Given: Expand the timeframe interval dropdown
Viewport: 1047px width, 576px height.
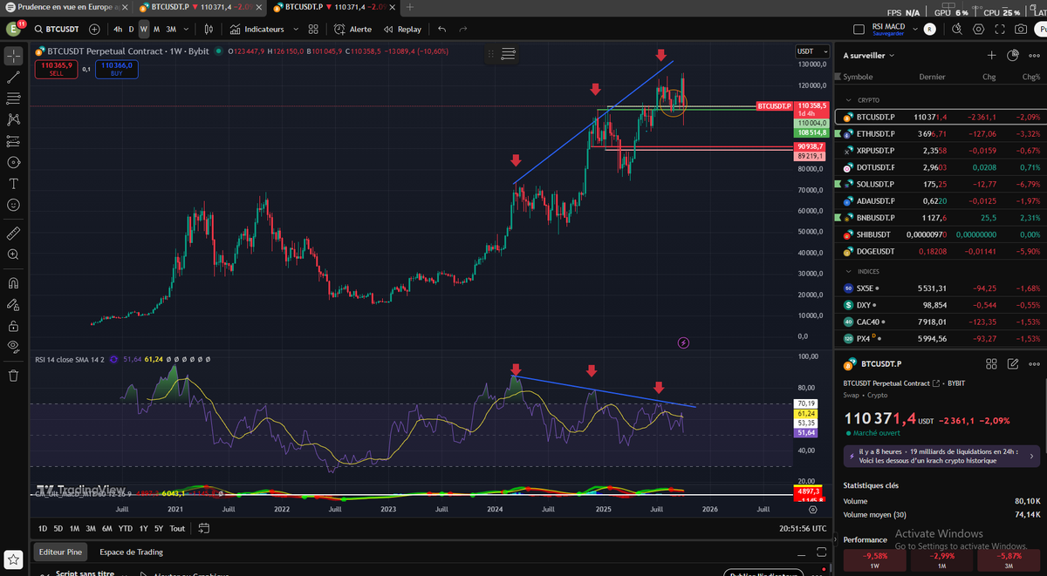Looking at the screenshot, I should (x=184, y=29).
